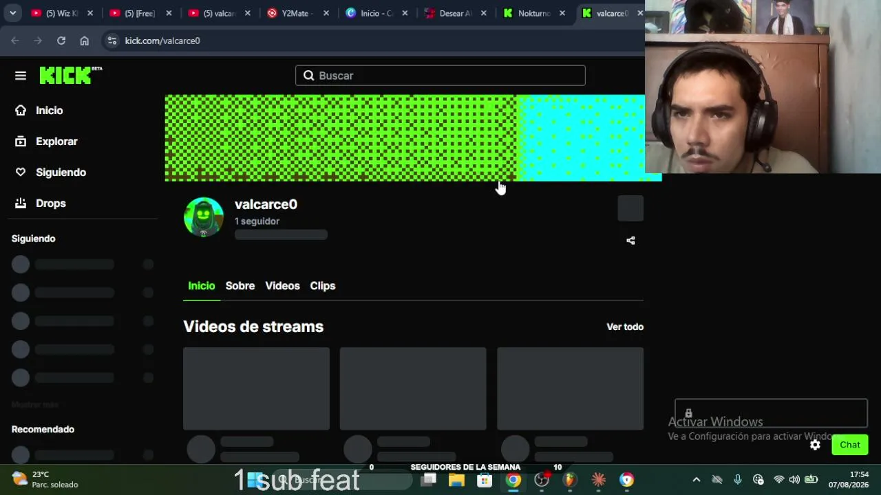Click the Buscar search field
881x495 pixels.
point(440,76)
